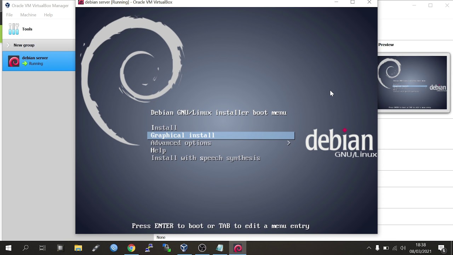Click the battery tray icon

coord(386,248)
